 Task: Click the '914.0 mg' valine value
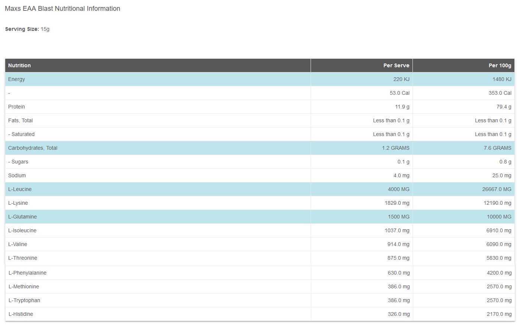(398, 244)
